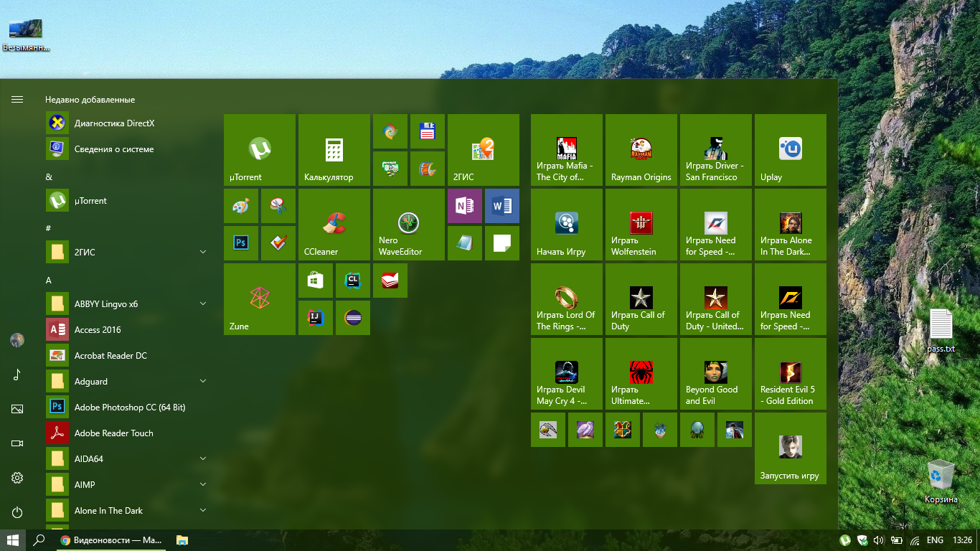The height and width of the screenshot is (551, 980).
Task: Launch the Играть Devil May Cry 4 tile
Action: tap(567, 374)
